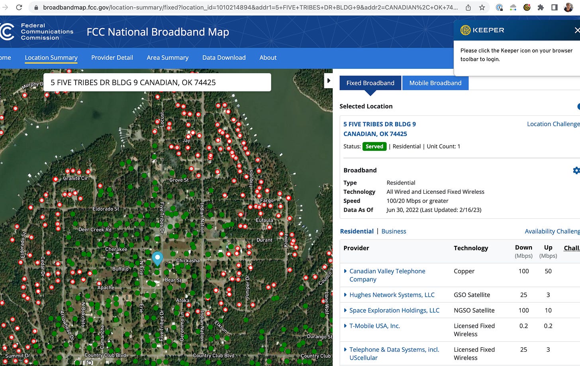Screen dimensions: 580x366
Task: Click the NGSO Satellite technology cell
Action: [474, 310]
